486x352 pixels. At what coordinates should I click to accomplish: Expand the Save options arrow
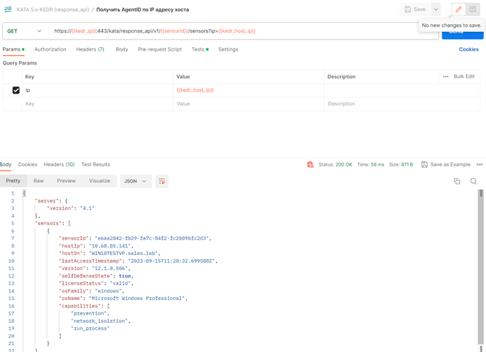435,9
